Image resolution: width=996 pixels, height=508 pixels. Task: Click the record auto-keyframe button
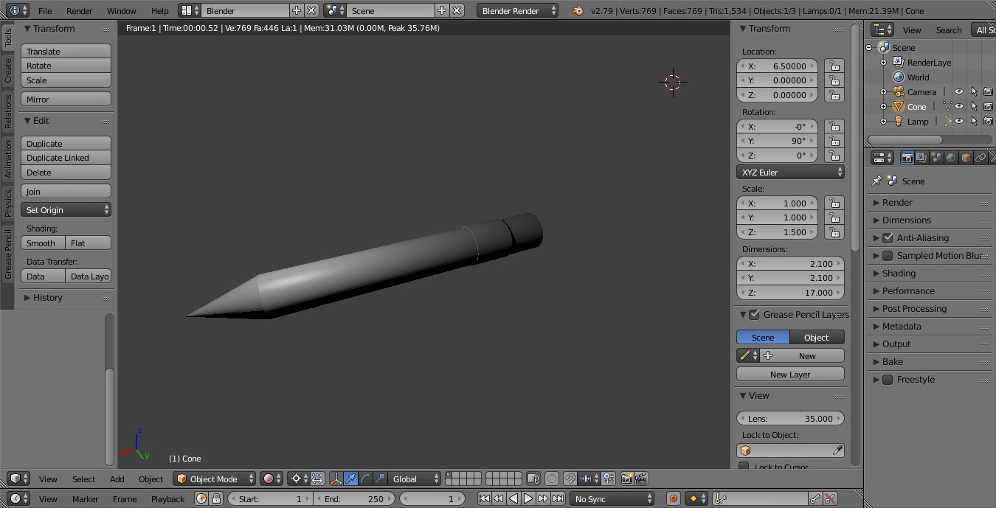click(x=673, y=498)
